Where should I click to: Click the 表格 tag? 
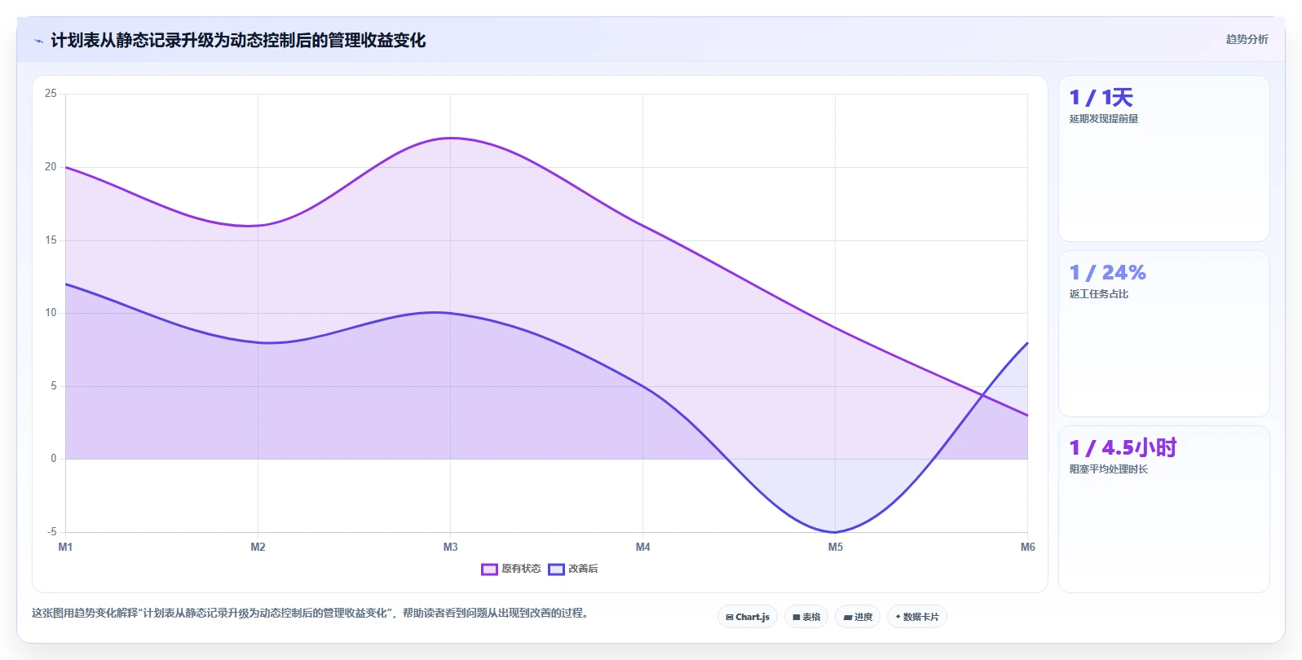click(806, 617)
